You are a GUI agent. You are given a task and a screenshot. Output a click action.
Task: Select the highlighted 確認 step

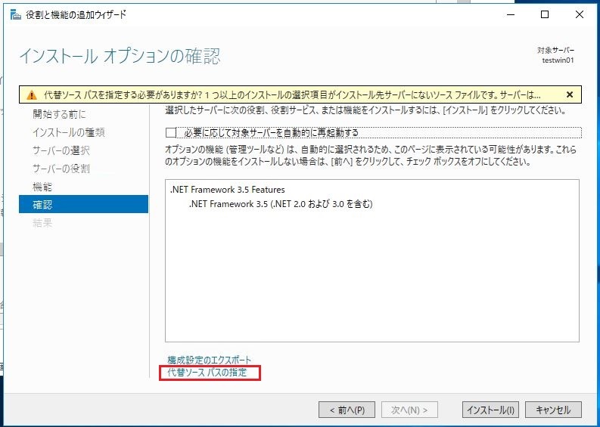click(x=83, y=204)
